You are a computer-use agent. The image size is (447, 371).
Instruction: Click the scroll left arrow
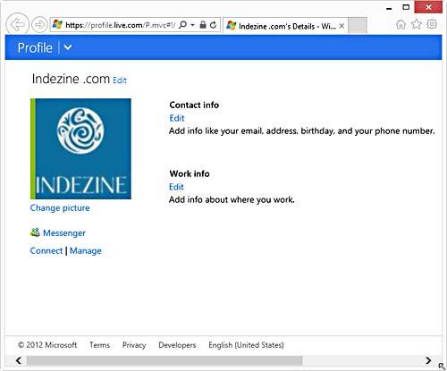pos(19,360)
